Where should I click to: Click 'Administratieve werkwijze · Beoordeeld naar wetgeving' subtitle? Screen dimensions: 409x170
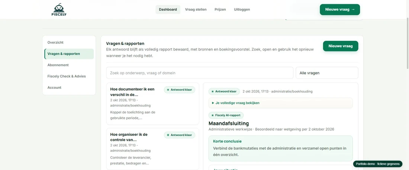tap(271, 129)
